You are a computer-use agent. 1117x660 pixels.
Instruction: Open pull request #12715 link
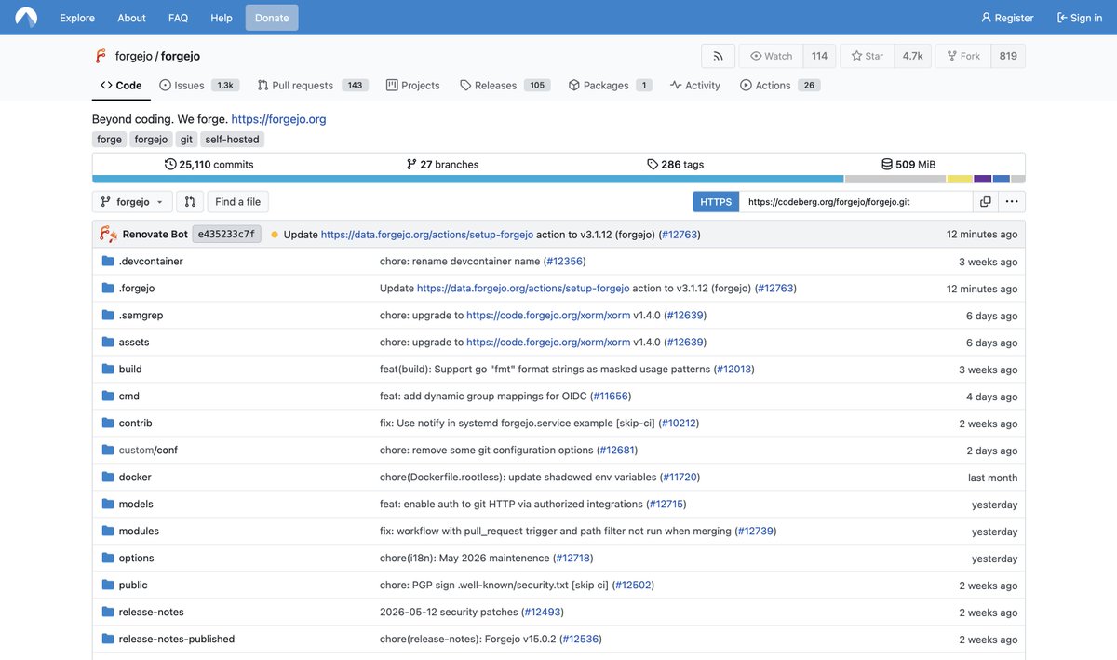point(666,505)
